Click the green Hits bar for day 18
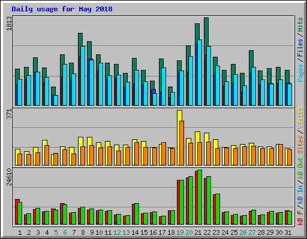The image size is (307, 239). coord(170,90)
